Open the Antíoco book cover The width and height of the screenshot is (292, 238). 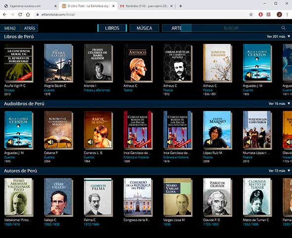pyautogui.click(x=138, y=63)
